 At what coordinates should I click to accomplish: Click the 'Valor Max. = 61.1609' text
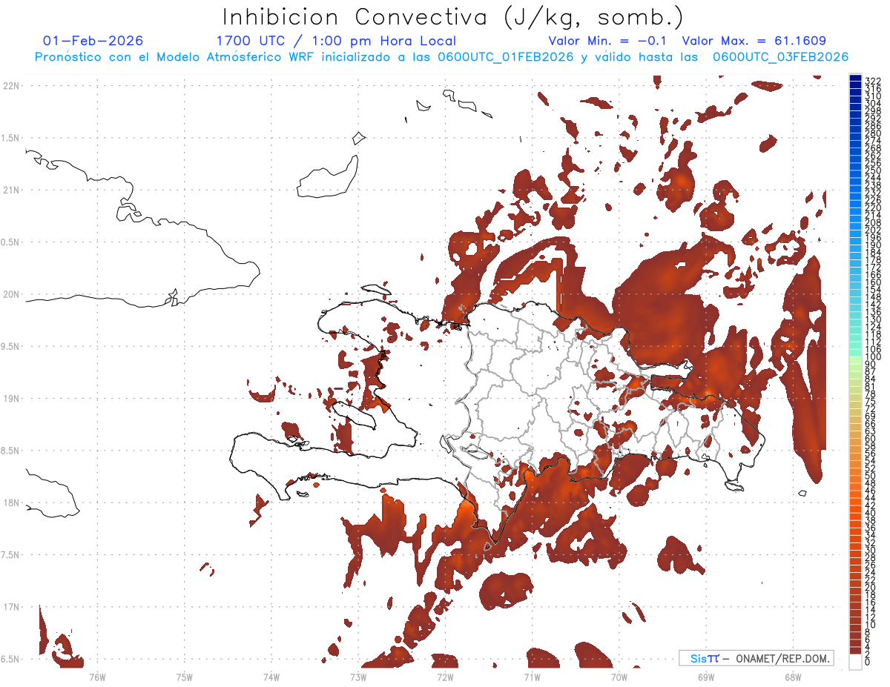click(754, 41)
